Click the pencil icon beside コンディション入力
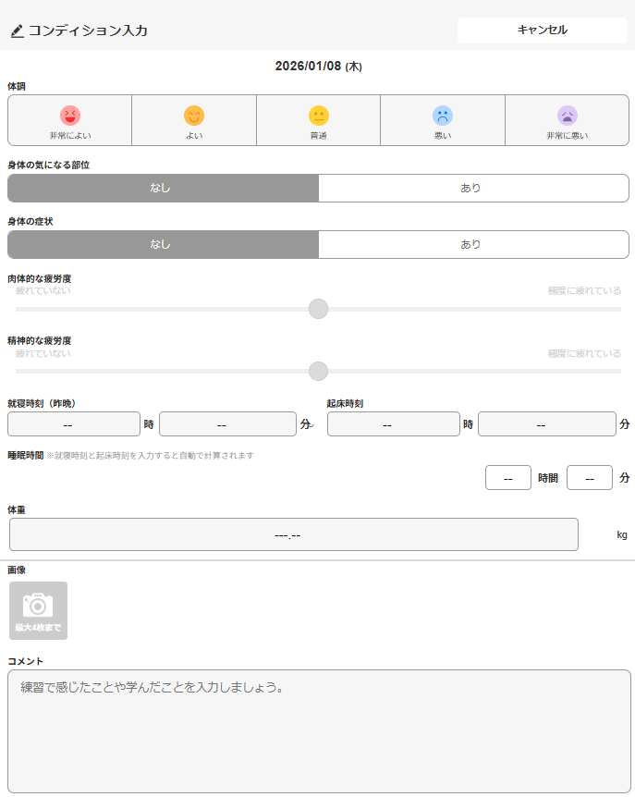Screen dimensions: 635x797 17,31
